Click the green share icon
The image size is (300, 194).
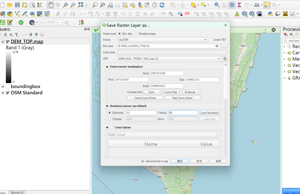pos(21,23)
